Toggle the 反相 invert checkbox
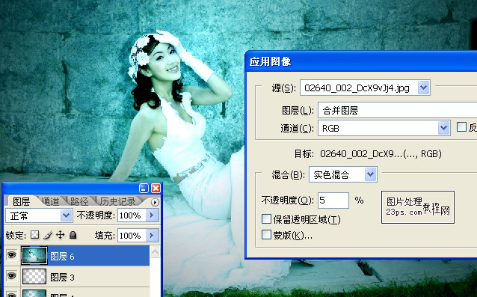 [461, 127]
